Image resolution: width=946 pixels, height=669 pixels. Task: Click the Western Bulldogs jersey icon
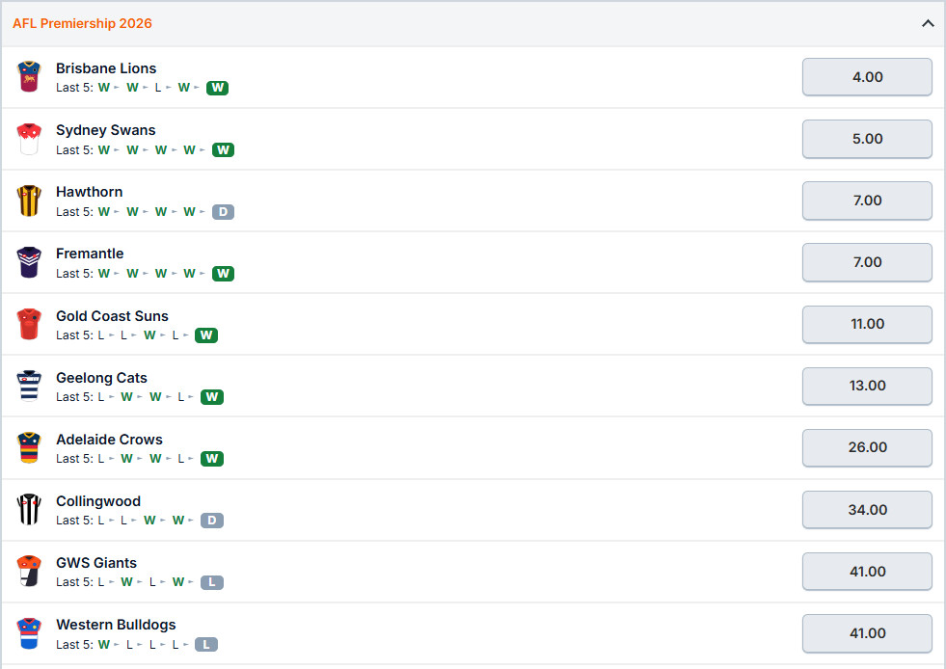(x=29, y=632)
